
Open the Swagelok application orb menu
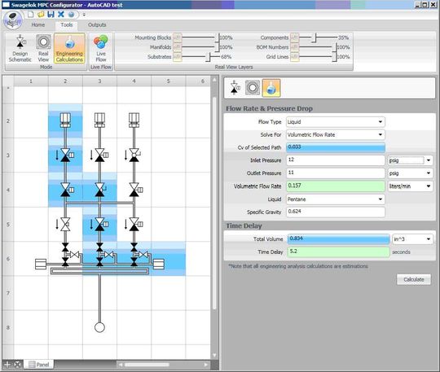coord(12,20)
